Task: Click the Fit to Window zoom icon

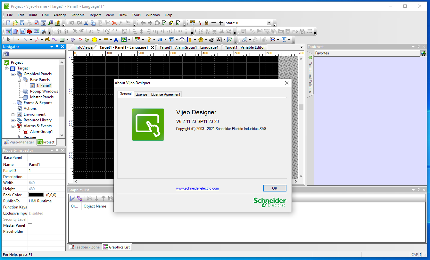Action: pos(273,40)
